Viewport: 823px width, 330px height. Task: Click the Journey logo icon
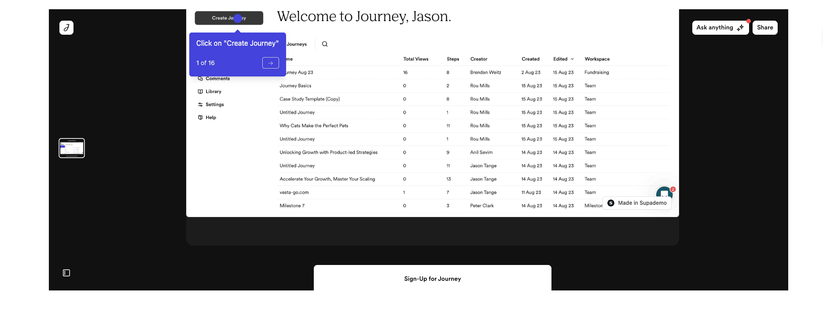66,28
